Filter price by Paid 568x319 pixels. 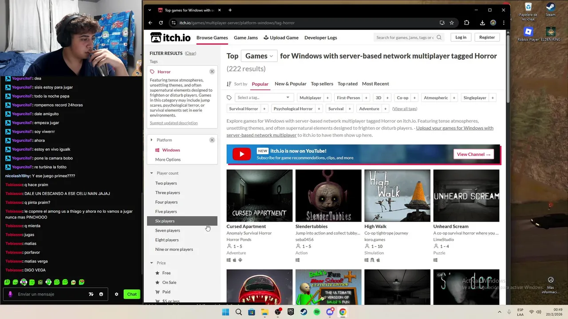click(166, 292)
